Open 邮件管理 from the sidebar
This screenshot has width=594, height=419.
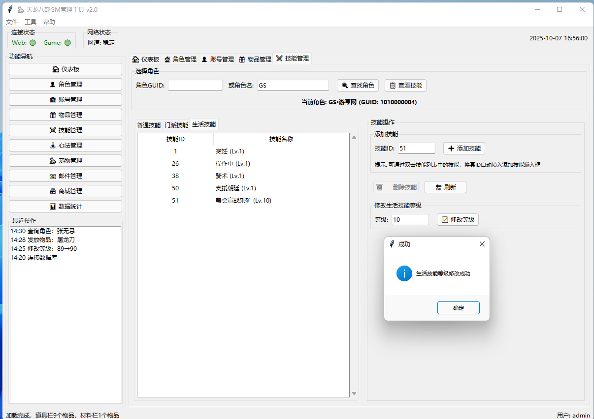tap(66, 176)
